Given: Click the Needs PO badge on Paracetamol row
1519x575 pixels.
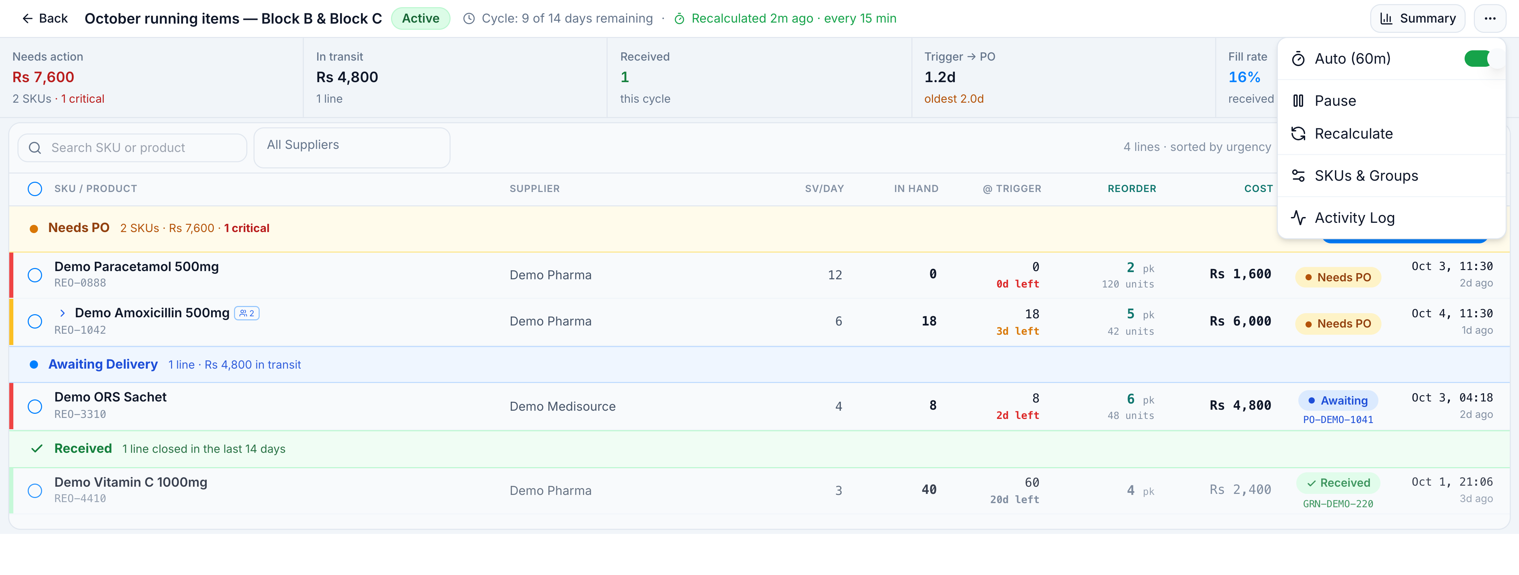Looking at the screenshot, I should tap(1337, 277).
